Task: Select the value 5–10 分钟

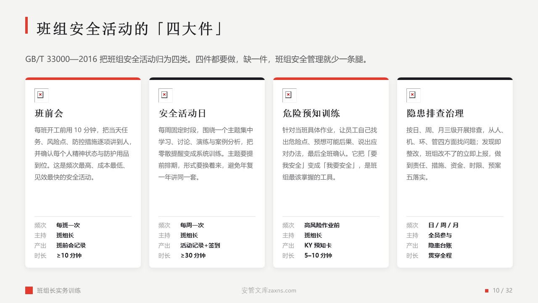Action: [318, 255]
